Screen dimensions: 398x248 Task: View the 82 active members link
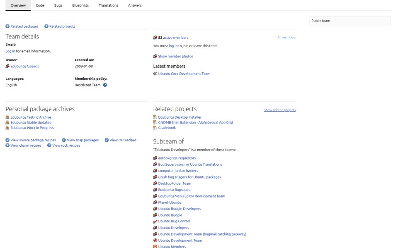click(173, 38)
